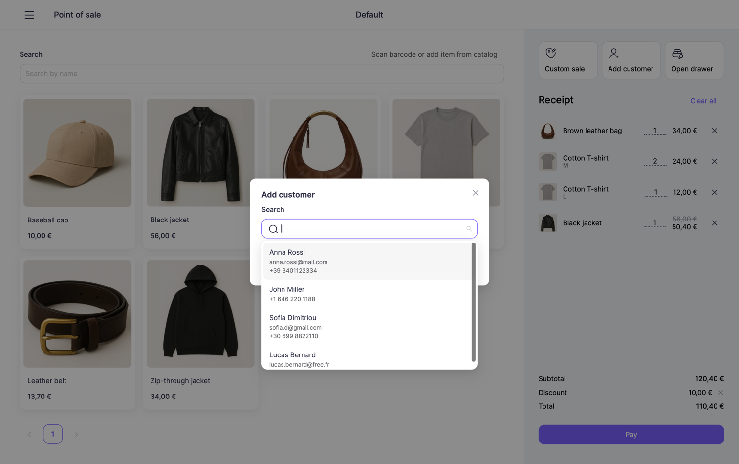
Task: Go to next product page with right chevron
Action: tap(76, 434)
